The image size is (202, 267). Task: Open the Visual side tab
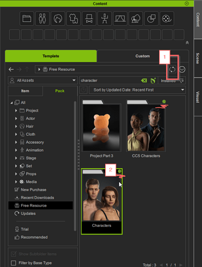point(198,97)
